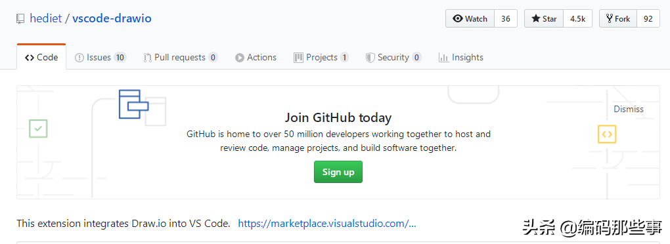Open the Code tab
The width and height of the screenshot is (670, 244).
[x=41, y=57]
